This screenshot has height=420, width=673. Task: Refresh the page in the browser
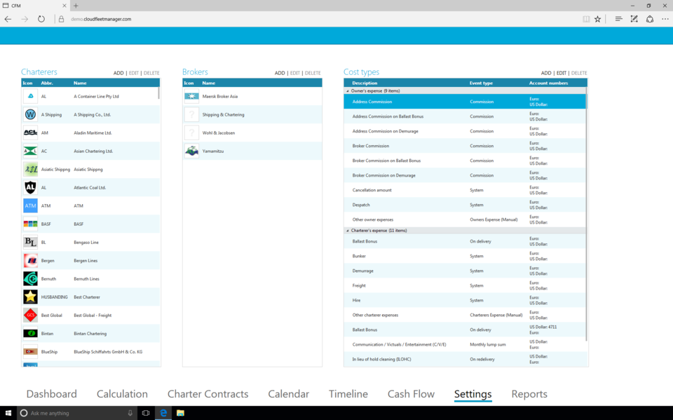(41, 19)
